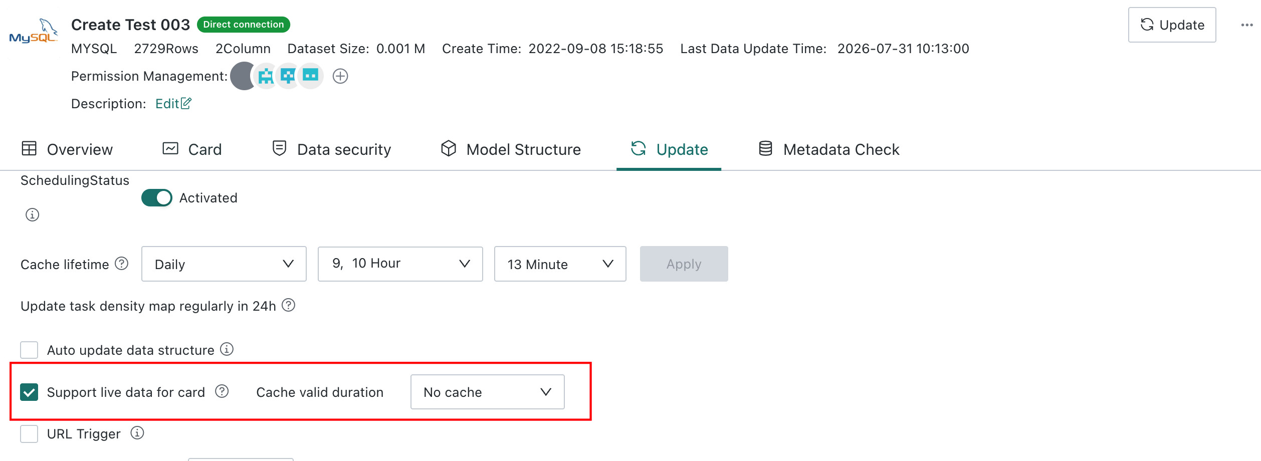Expand the No cache duration dropdown
The width and height of the screenshot is (1261, 461).
pos(488,392)
